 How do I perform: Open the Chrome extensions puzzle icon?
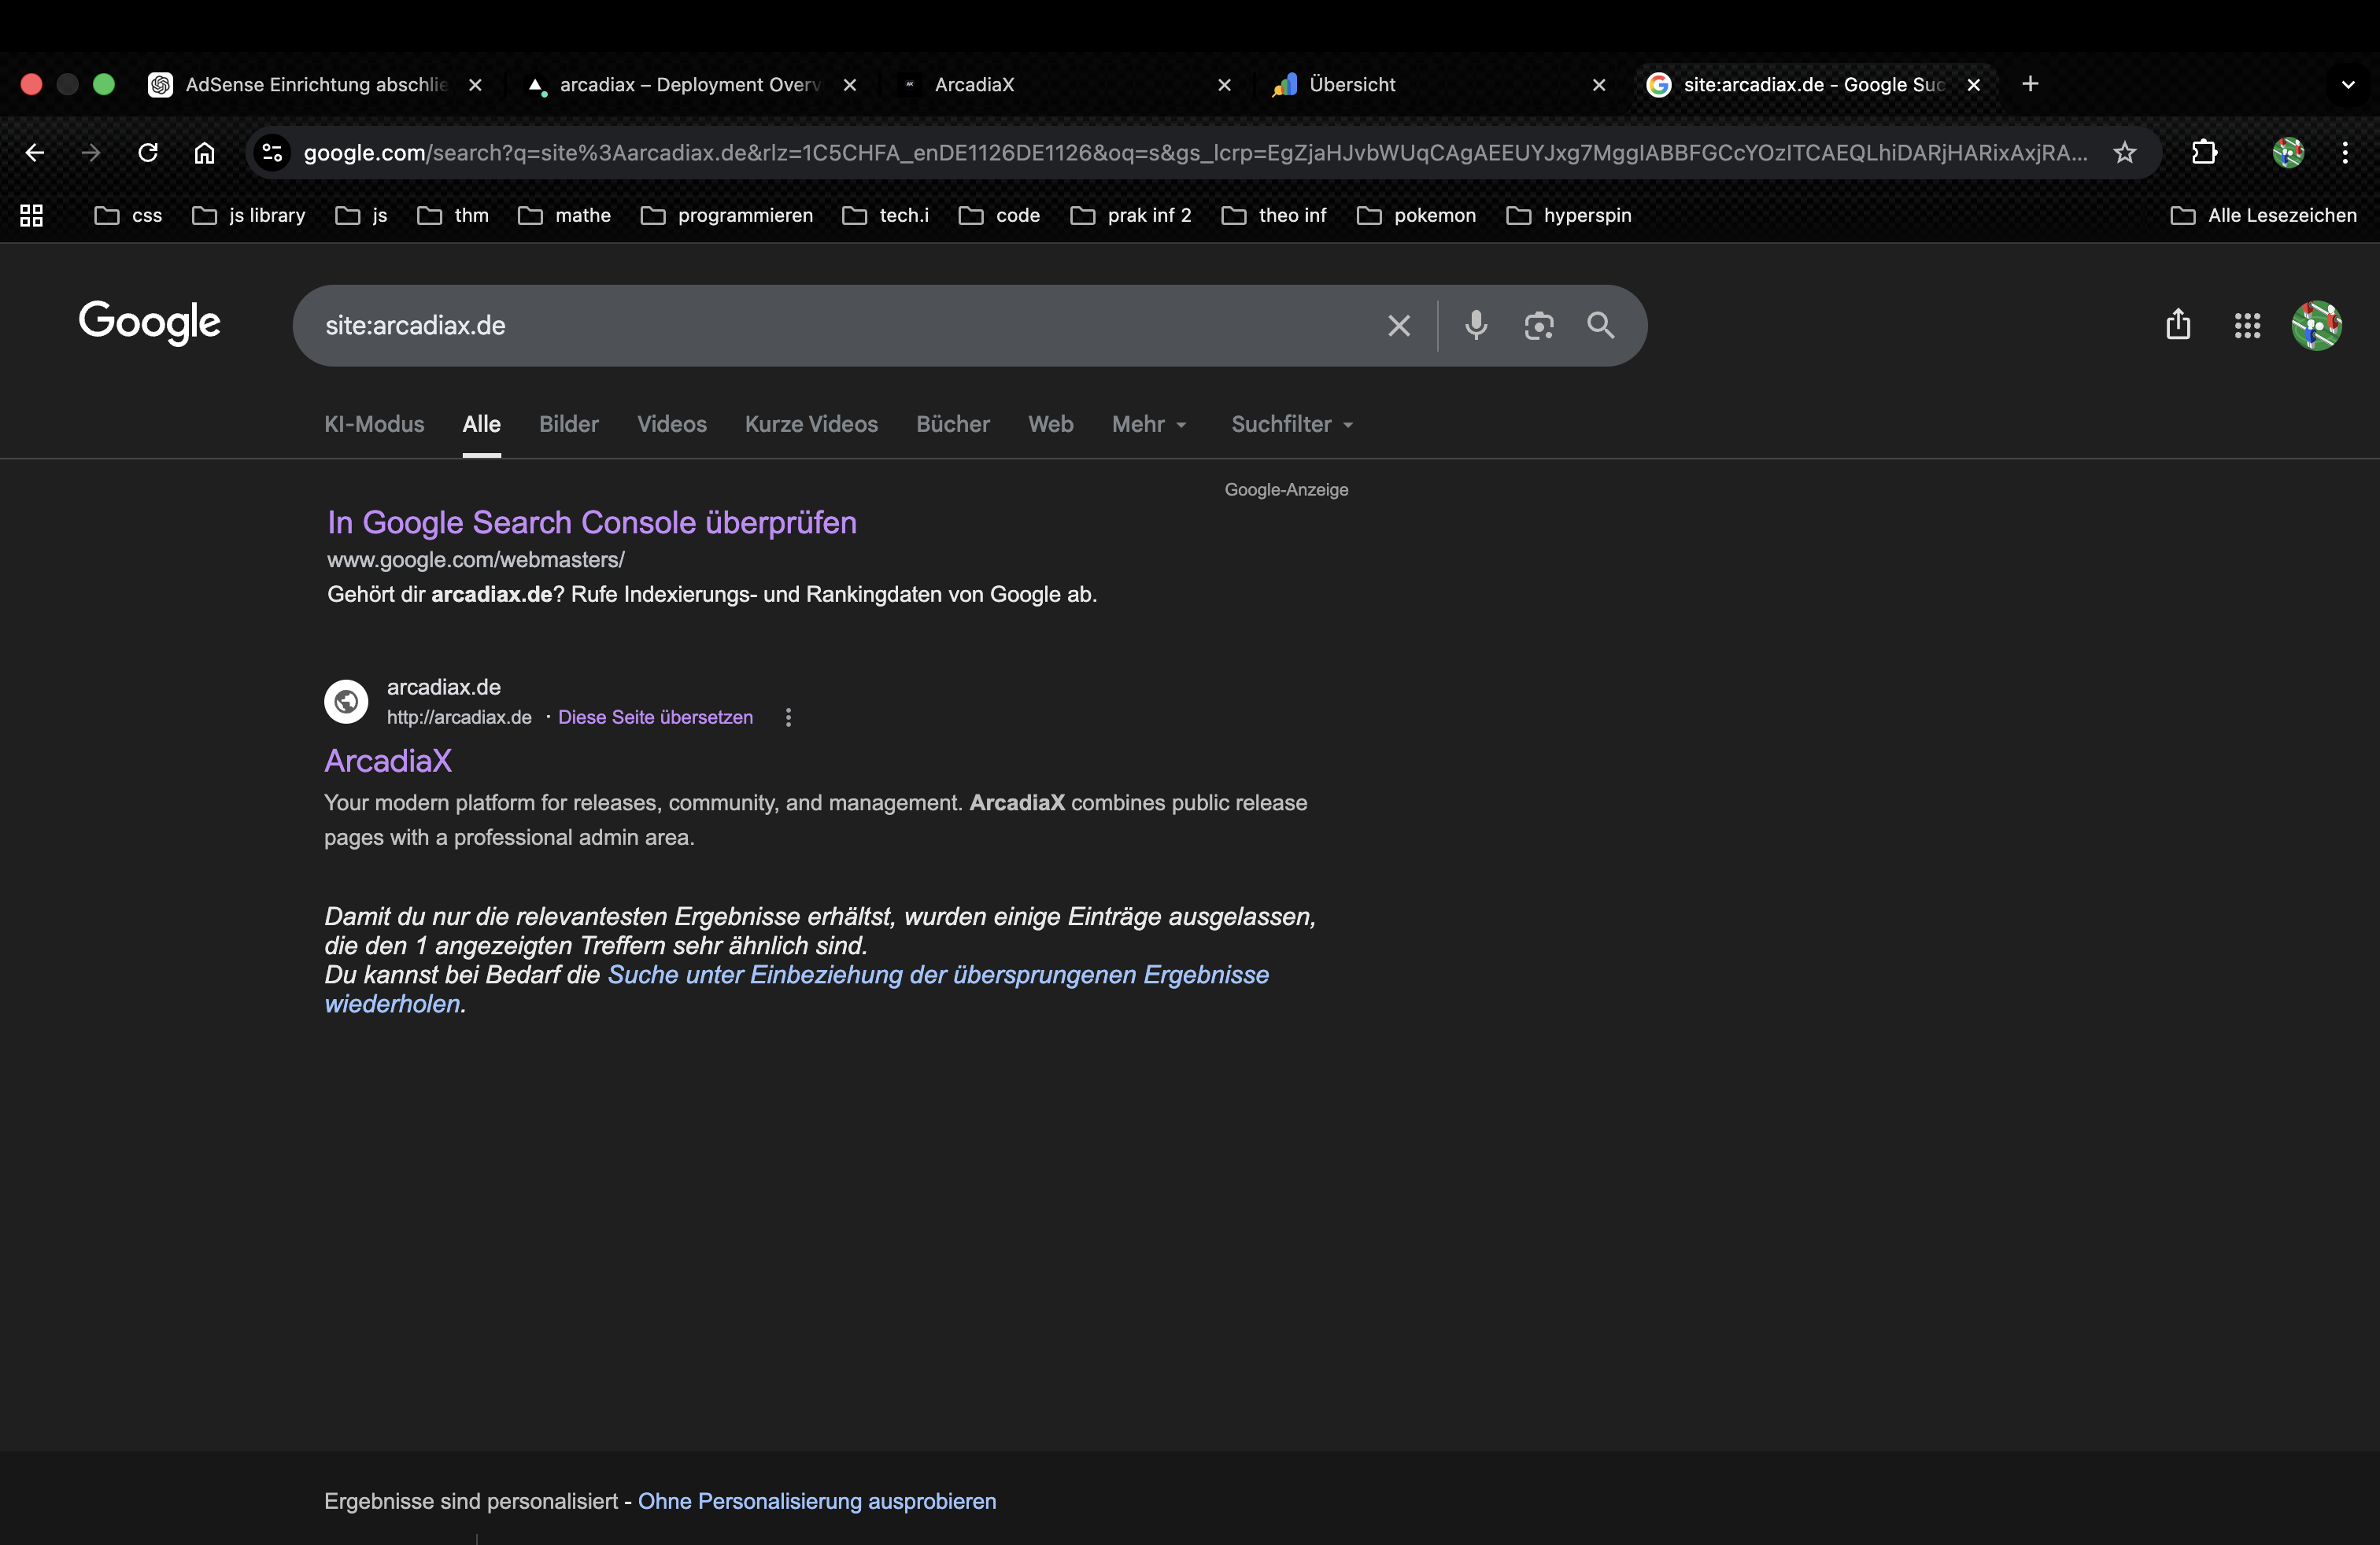(2204, 152)
